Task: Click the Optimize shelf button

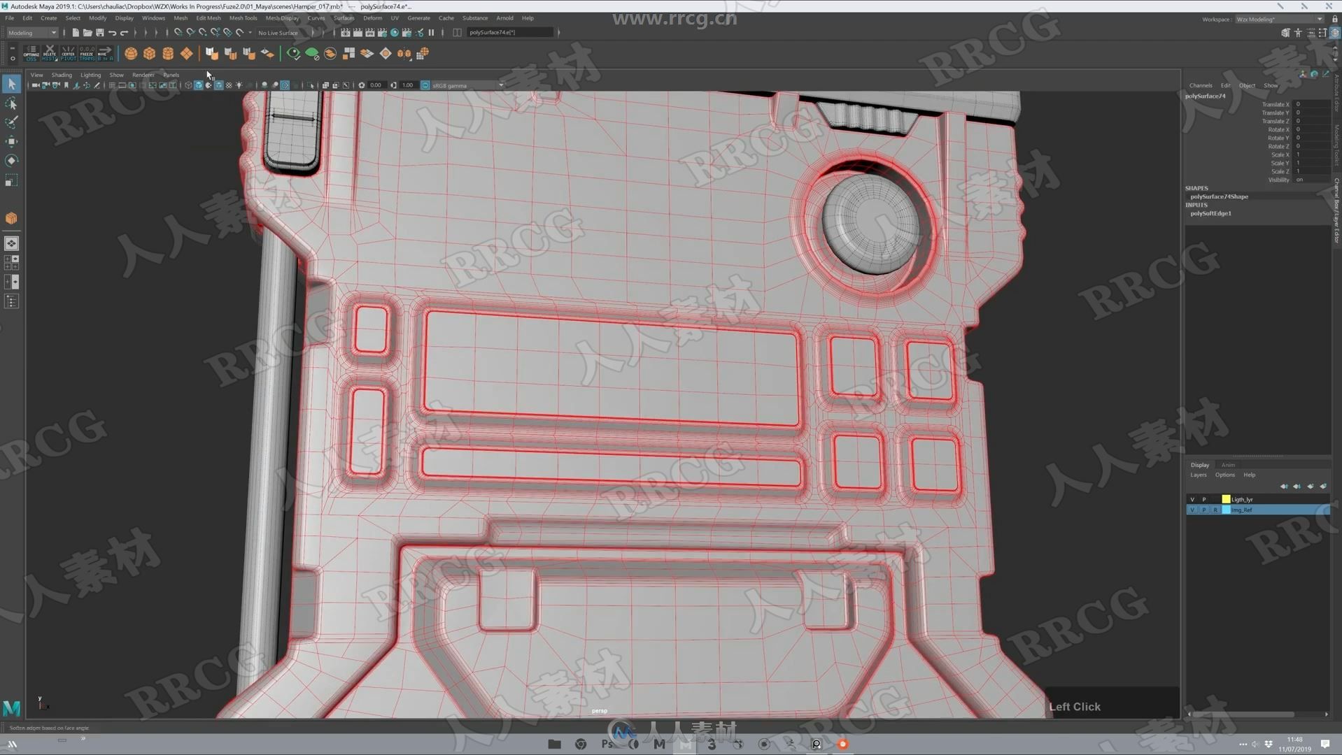Action: point(31,53)
